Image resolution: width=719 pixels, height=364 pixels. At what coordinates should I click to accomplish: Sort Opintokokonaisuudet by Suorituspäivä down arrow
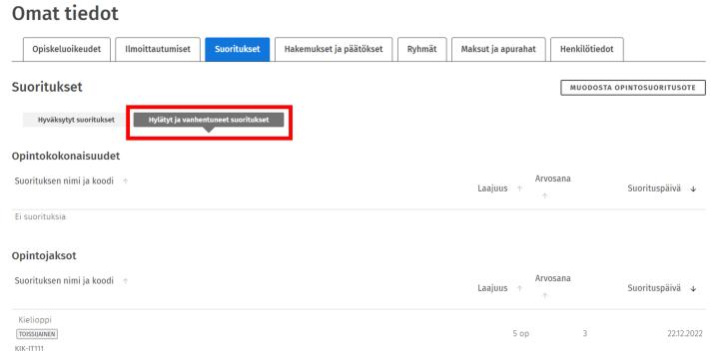[x=693, y=188]
